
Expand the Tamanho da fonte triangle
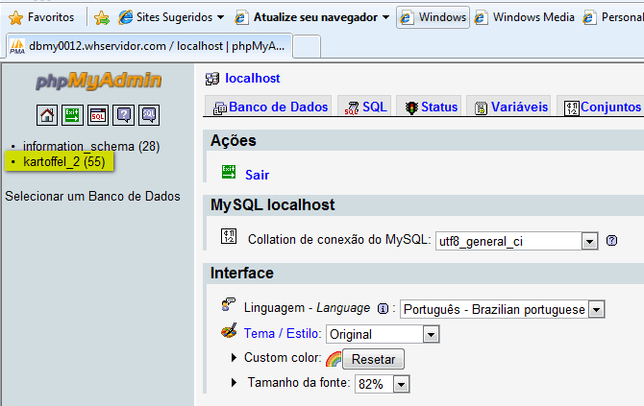point(234,383)
